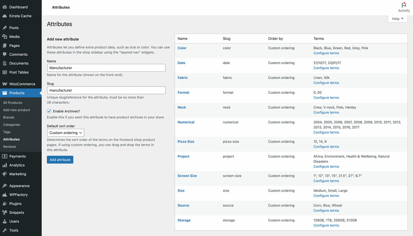Click the Tools wrench icon
Viewport: 413px width, 236px height.
point(5,230)
